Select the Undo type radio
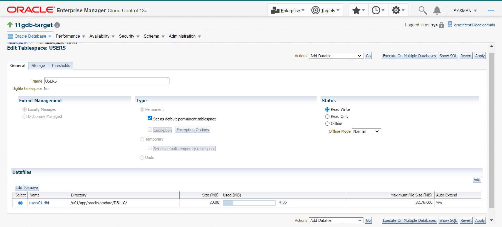Screen dimensions: 502x227 pyautogui.click(x=142, y=158)
